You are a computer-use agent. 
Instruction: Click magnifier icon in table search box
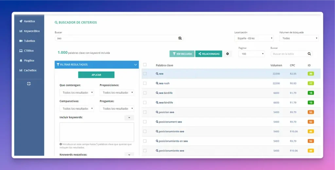pos(309,54)
